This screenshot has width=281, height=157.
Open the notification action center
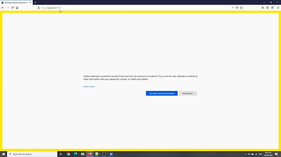click(x=277, y=154)
